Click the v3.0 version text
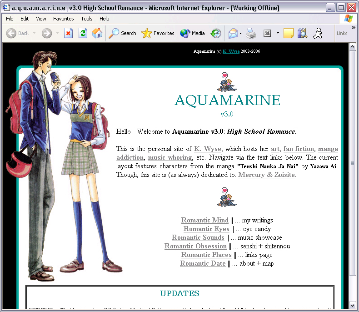359x312 pixels. (227, 114)
